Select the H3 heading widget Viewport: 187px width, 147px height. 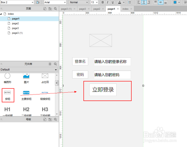pos(45,111)
